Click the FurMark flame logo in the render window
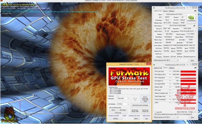This screenshot has width=202, height=124. tap(9, 115)
